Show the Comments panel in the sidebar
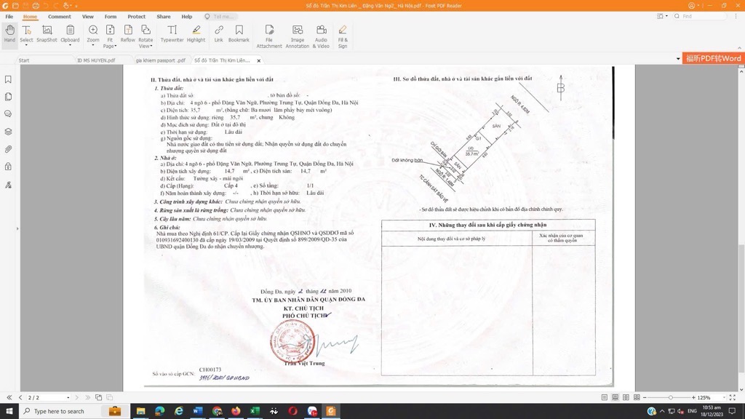Image resolution: width=745 pixels, height=419 pixels. (x=8, y=113)
